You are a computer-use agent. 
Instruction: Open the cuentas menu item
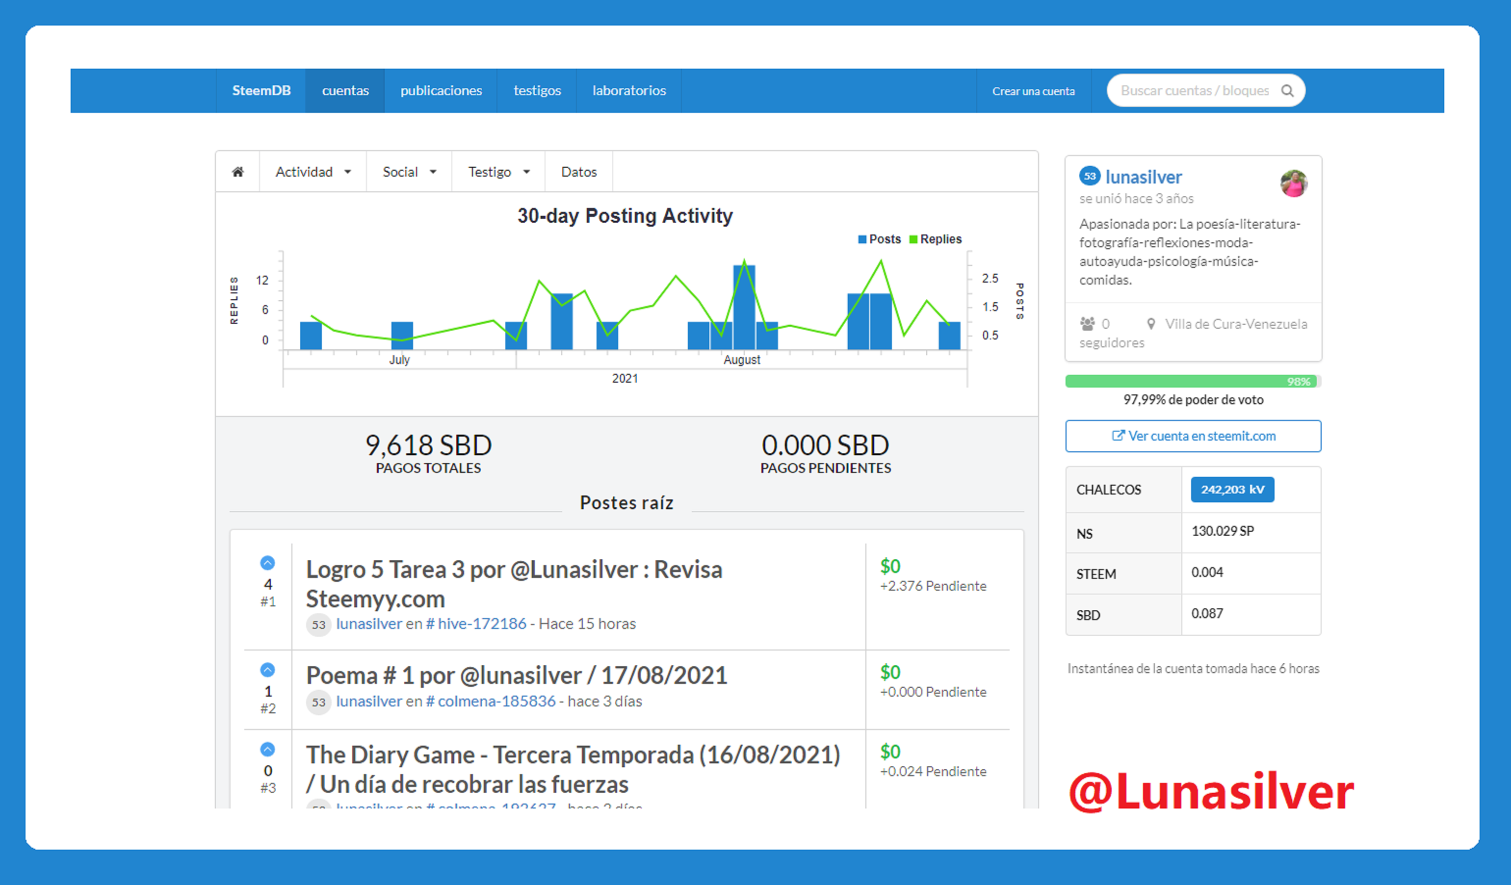tap(345, 91)
